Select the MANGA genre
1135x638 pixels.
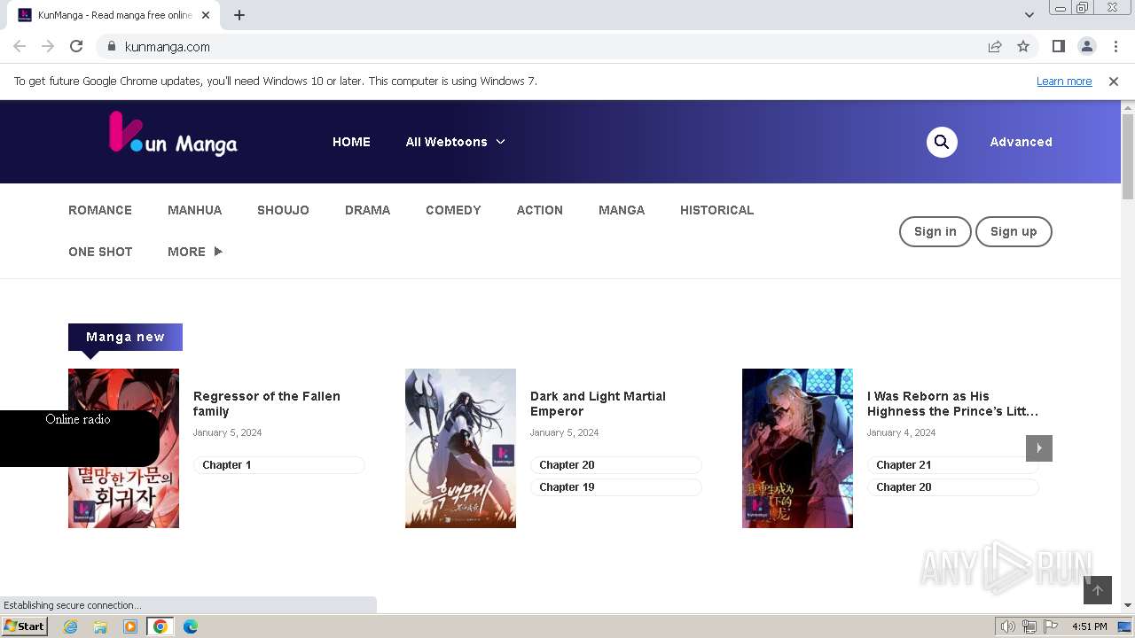coord(622,210)
